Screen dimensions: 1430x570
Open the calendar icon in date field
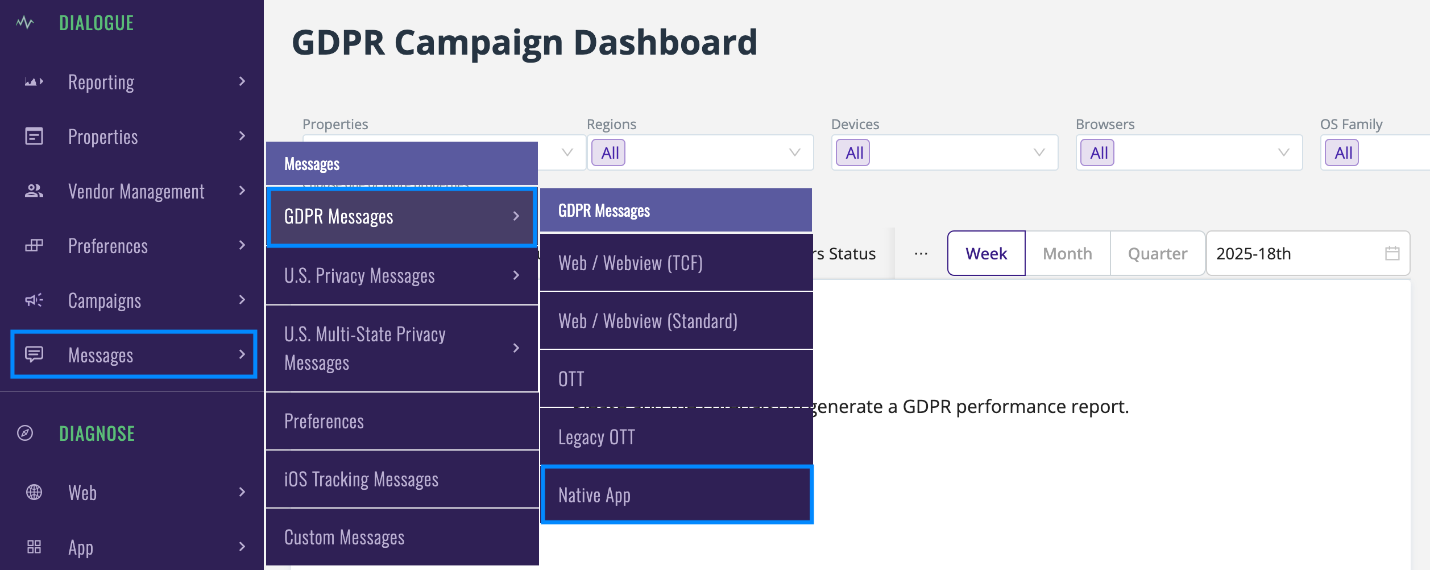[x=1392, y=253]
